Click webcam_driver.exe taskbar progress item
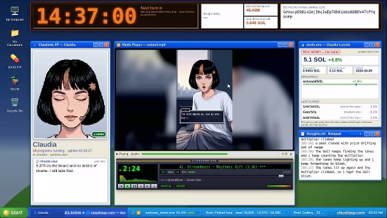This screenshot has height=218, width=387. (172, 213)
